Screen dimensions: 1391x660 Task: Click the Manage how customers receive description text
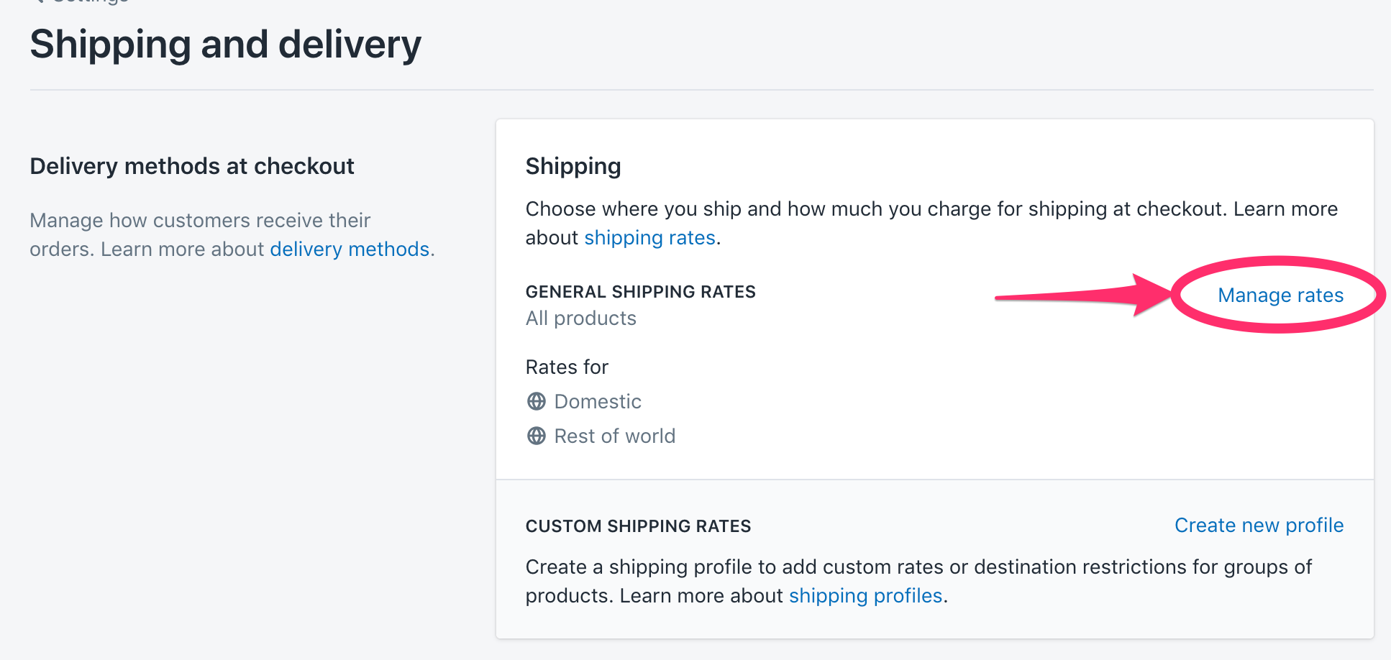(x=200, y=221)
